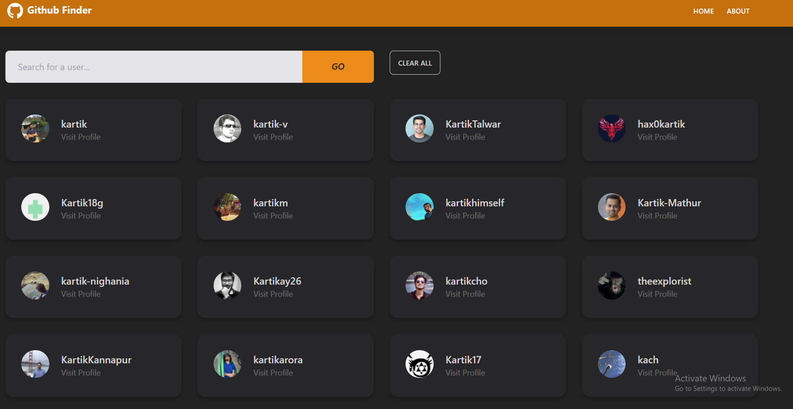Select the HOME menu item
793x409 pixels.
703,11
